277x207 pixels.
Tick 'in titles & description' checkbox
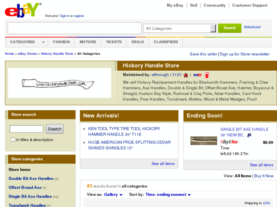click(13, 140)
